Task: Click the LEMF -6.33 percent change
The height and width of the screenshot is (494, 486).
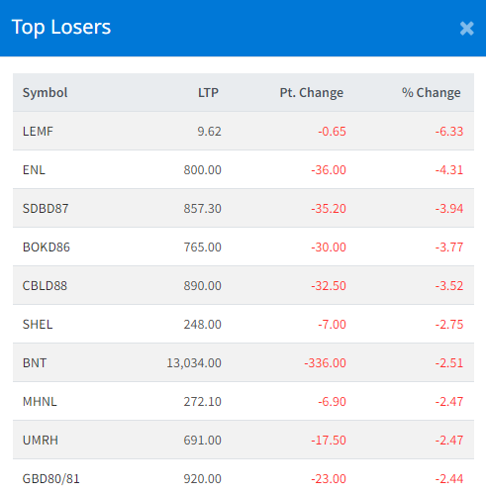Action: 449,132
